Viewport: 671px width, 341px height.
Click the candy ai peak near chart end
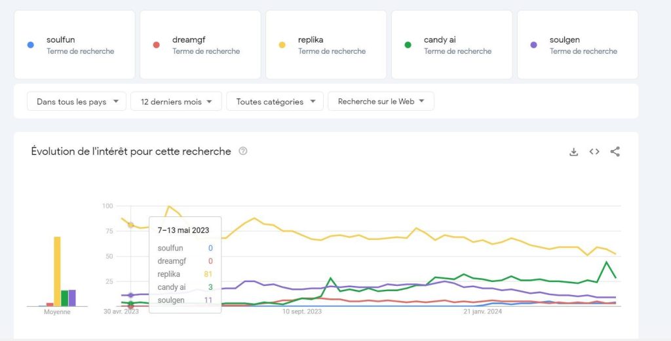[606, 262]
